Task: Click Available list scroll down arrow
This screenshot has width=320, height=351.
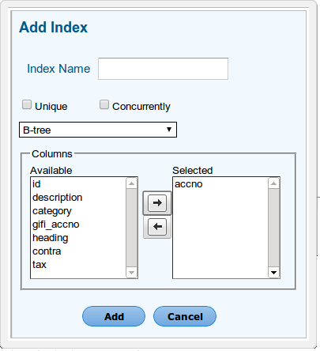Action: (x=132, y=273)
